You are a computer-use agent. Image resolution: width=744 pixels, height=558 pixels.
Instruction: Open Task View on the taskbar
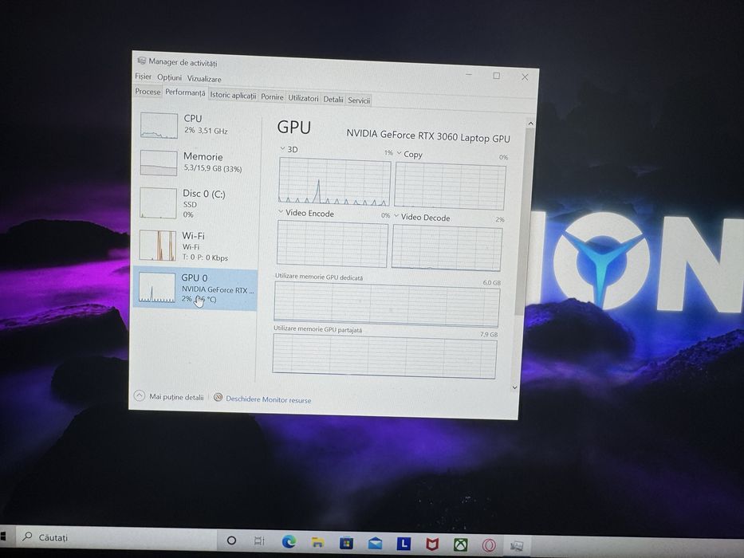[x=259, y=540]
